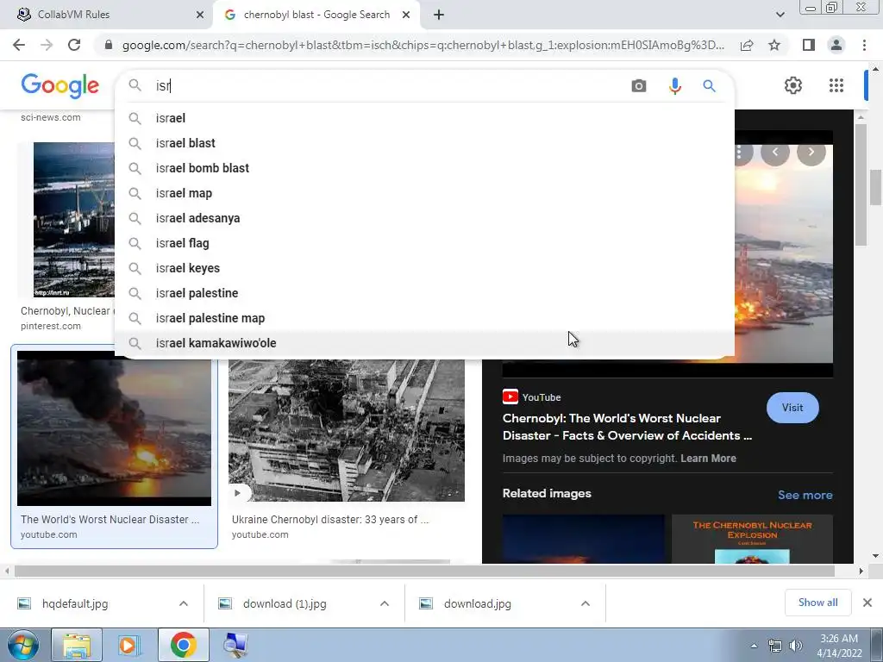Switch to the CollabVM Rules tab
The width and height of the screenshot is (883, 662).
107,15
